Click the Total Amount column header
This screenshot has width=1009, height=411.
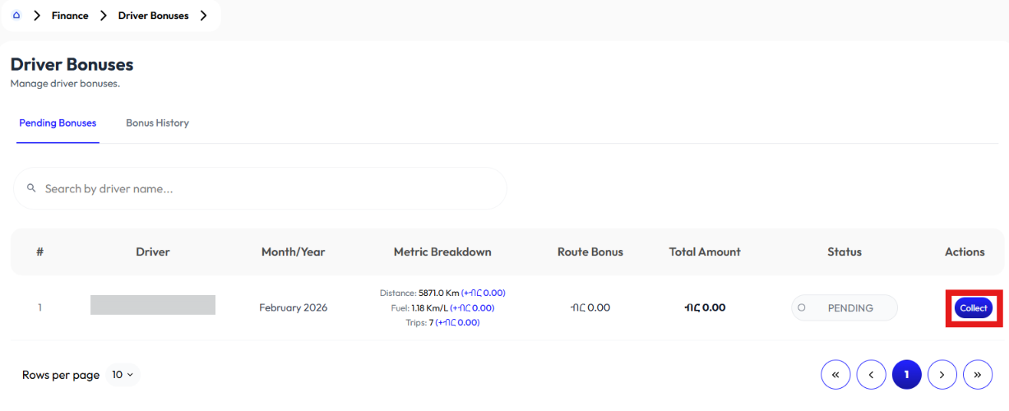click(705, 252)
